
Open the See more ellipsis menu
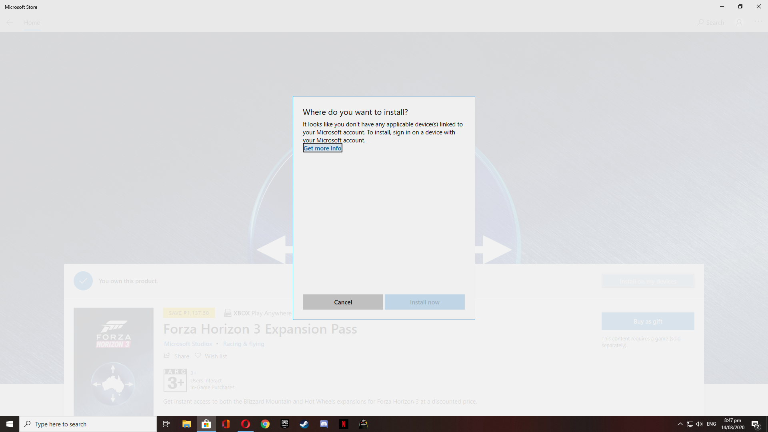tap(758, 22)
